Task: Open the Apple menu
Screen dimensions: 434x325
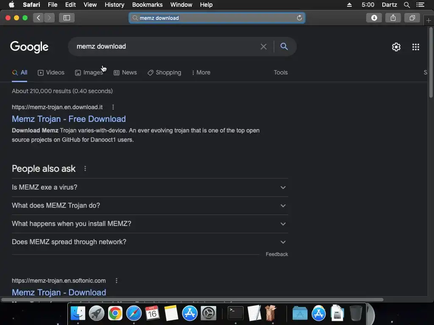Action: [11, 5]
